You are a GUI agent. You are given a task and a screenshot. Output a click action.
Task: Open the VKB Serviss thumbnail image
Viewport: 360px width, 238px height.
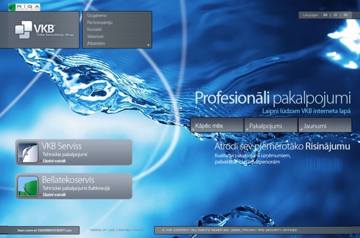click(28, 152)
